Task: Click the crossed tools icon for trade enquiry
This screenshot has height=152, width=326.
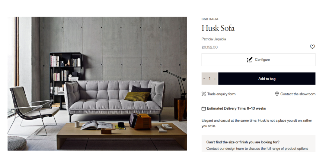Action: click(204, 94)
